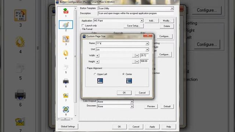The width and height of the screenshot is (235, 132).
Task: Click horizontal scrollbar thumb under button list
Action: [65, 119]
